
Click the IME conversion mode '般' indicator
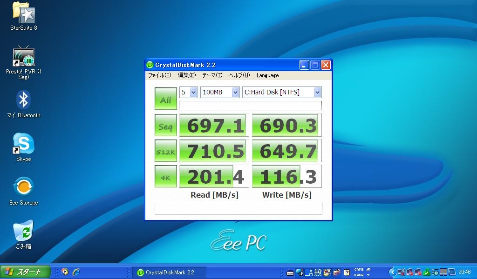(x=318, y=272)
